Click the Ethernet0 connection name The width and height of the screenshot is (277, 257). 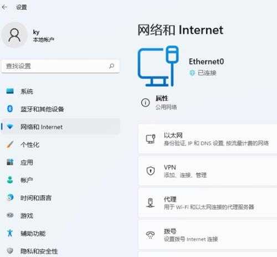point(206,62)
